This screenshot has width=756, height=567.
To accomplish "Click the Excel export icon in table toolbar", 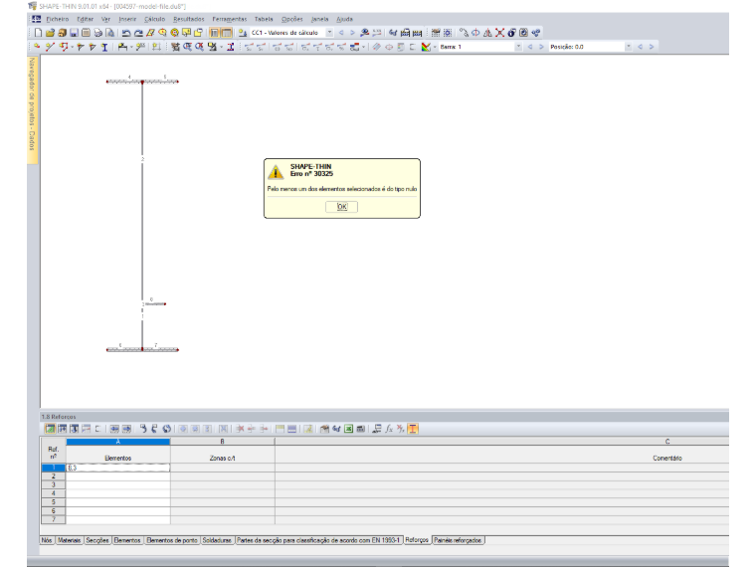I will (x=348, y=429).
